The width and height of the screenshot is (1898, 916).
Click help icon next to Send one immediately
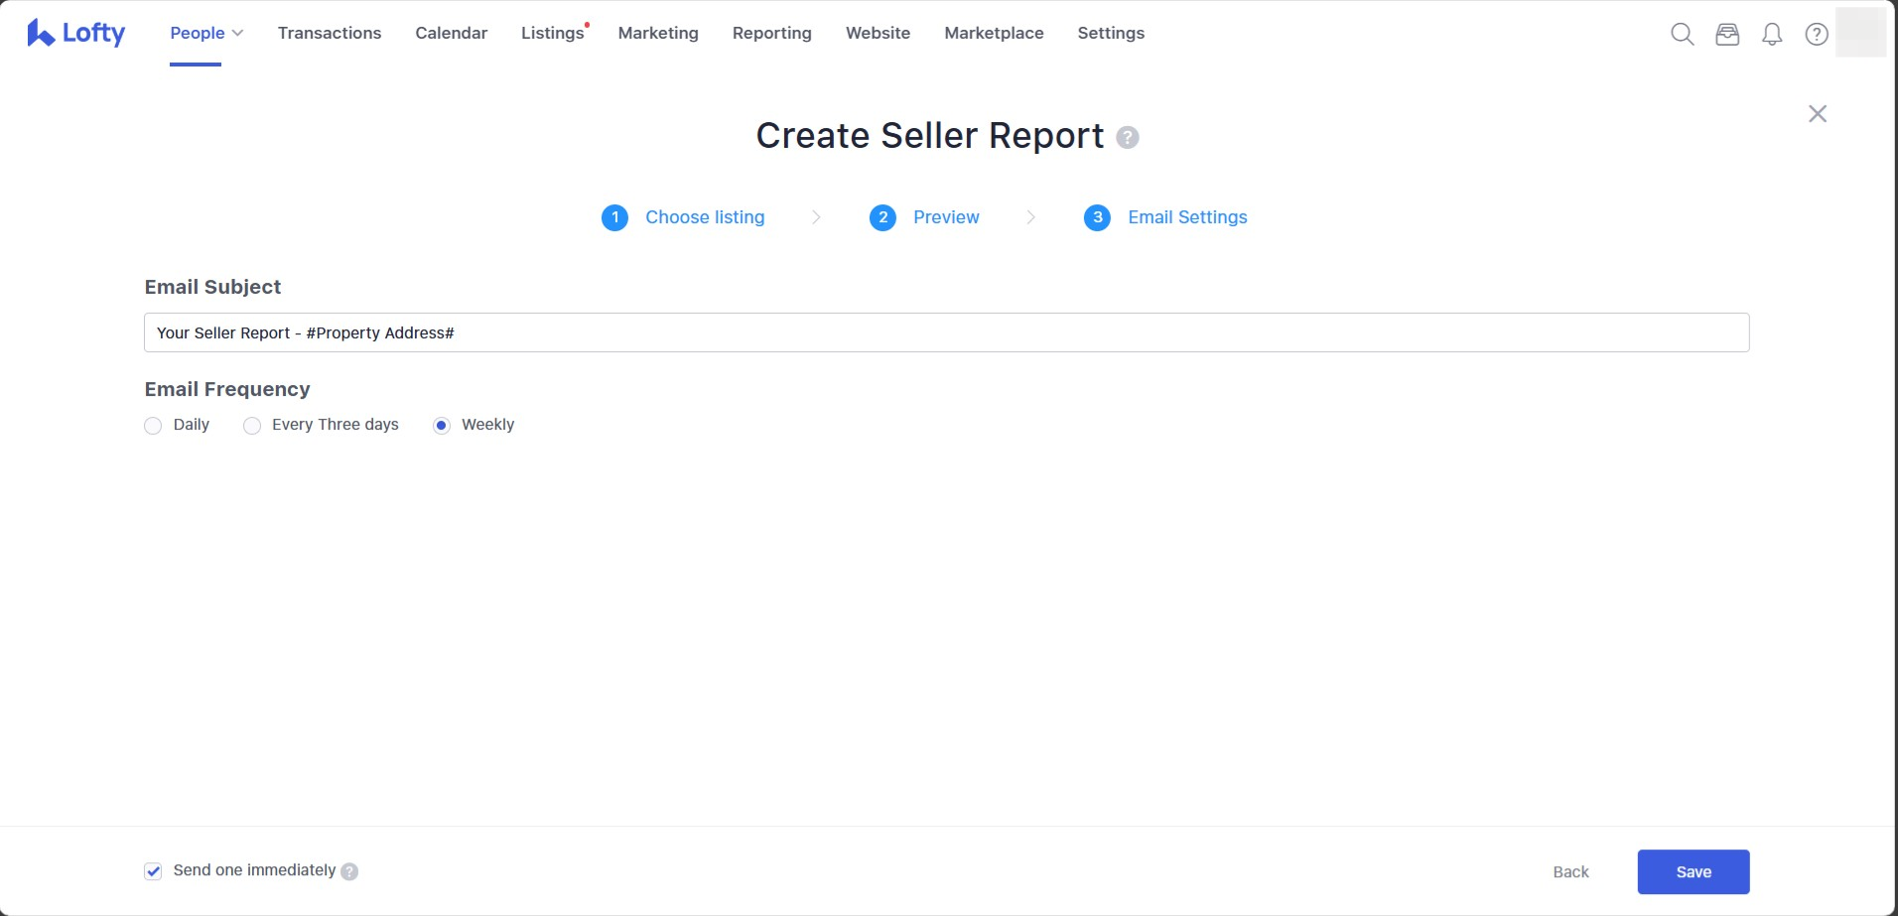pyautogui.click(x=349, y=871)
